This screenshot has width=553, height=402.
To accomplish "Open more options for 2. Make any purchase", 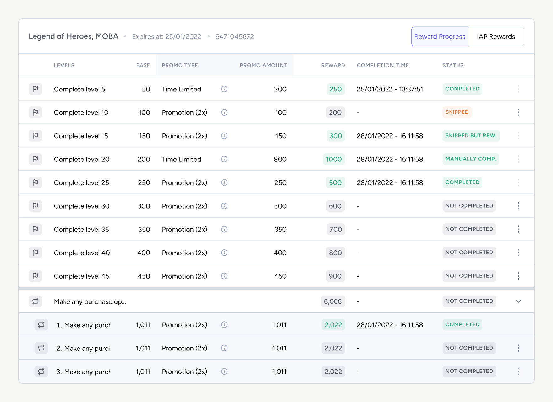I will pyautogui.click(x=518, y=348).
